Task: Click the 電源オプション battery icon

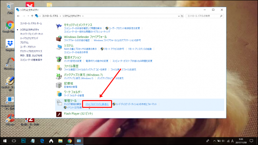Action: [x=59, y=59]
